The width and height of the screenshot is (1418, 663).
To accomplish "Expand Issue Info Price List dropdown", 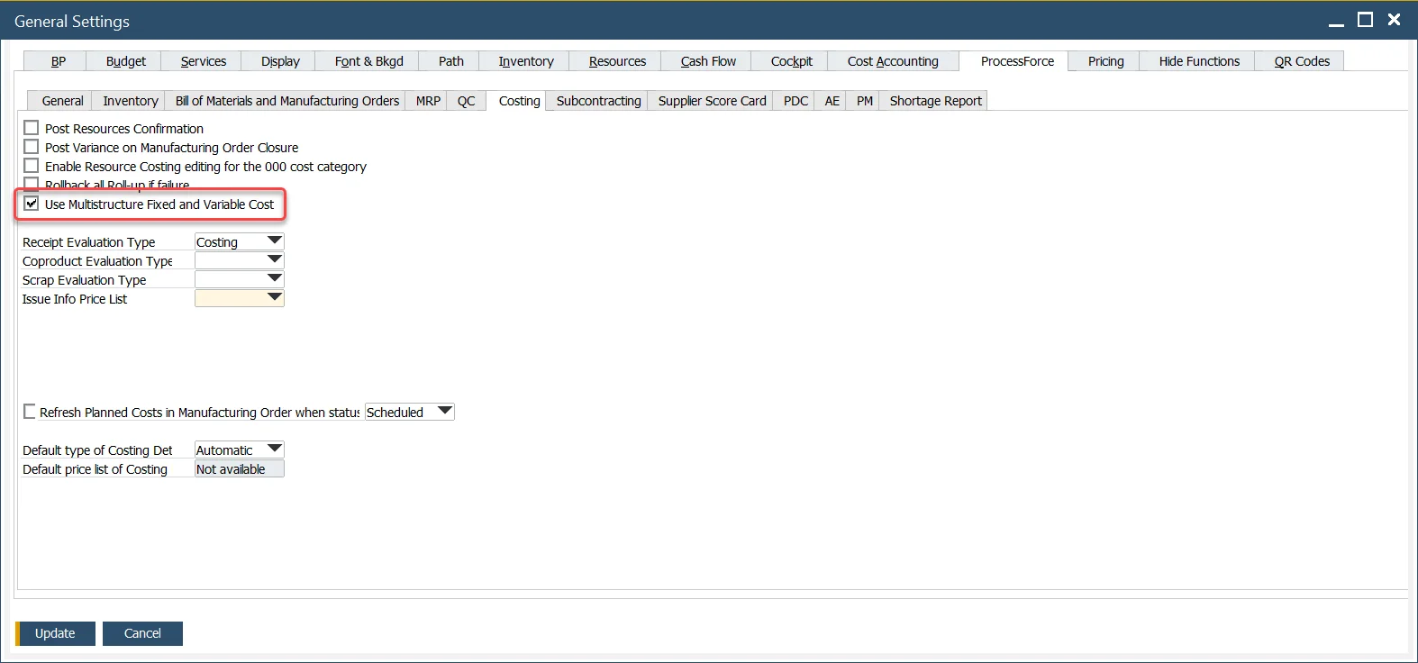I will point(275,298).
